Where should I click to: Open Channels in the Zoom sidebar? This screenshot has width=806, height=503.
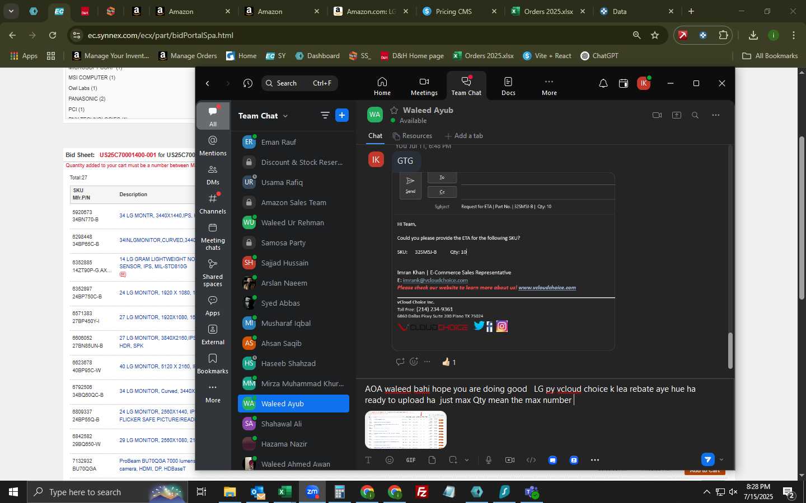213,203
